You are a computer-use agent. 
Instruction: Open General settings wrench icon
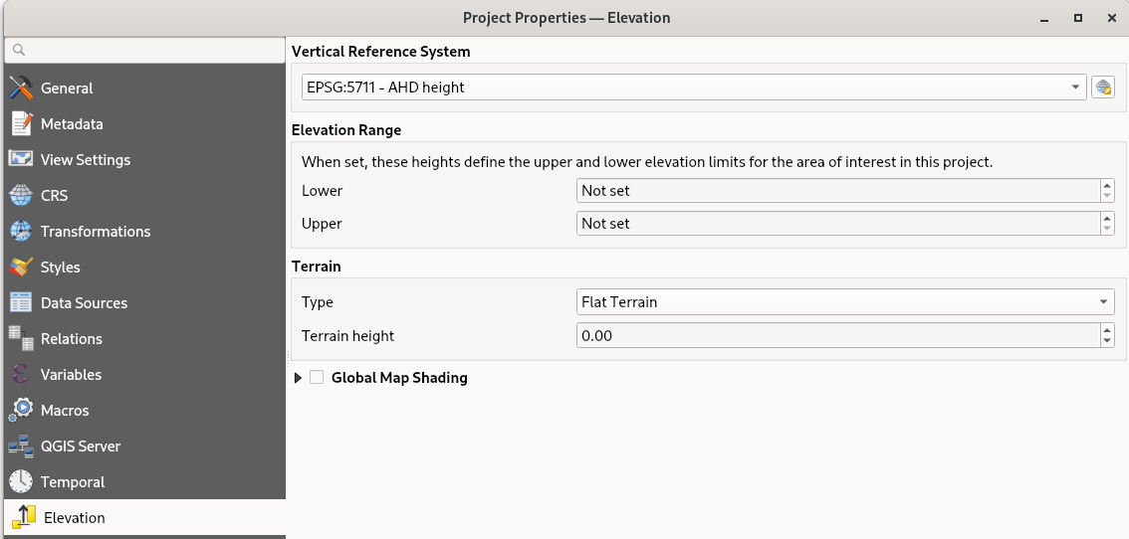pyautogui.click(x=21, y=89)
